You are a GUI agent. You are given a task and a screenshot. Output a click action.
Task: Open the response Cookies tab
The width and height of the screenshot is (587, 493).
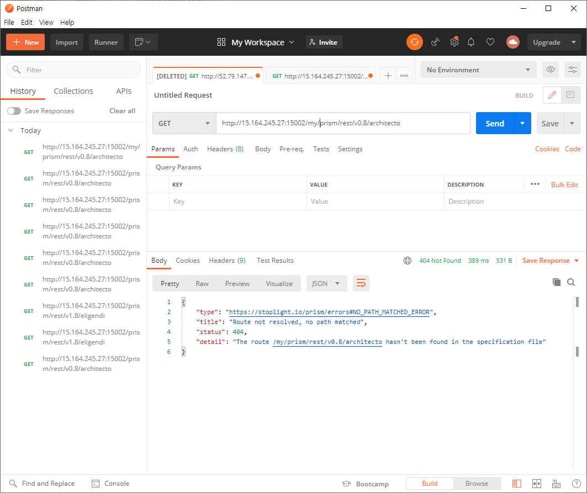click(188, 261)
